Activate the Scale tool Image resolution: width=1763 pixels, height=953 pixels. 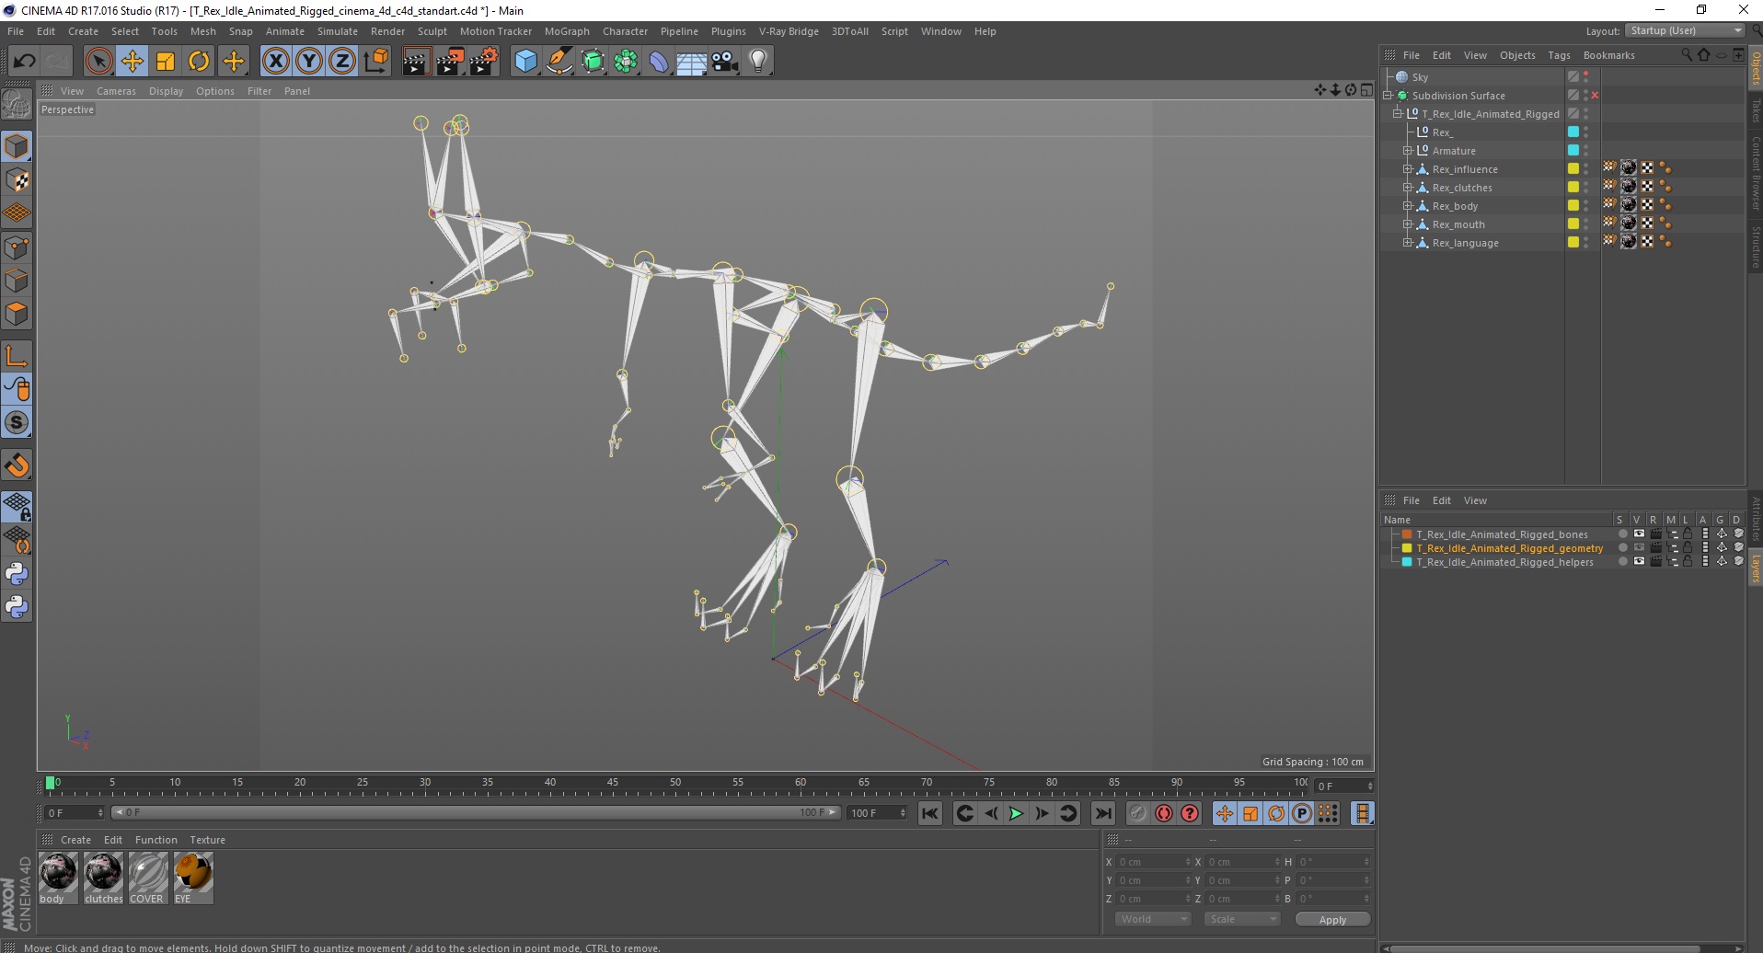pyautogui.click(x=166, y=62)
